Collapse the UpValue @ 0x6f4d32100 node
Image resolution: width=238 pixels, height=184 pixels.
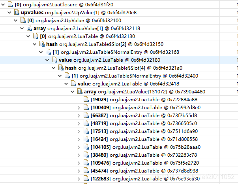click(x=16, y=21)
